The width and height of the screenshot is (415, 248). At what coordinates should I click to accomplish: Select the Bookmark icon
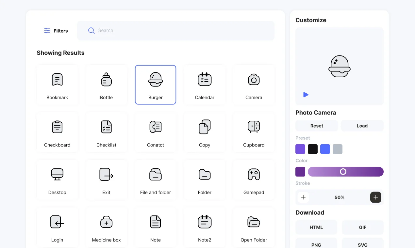57,85
